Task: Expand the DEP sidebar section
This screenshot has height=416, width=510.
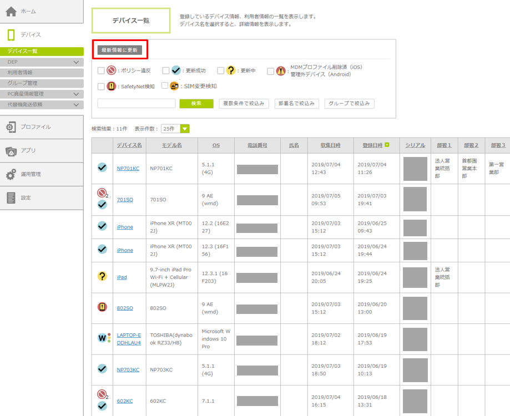Action: point(76,62)
